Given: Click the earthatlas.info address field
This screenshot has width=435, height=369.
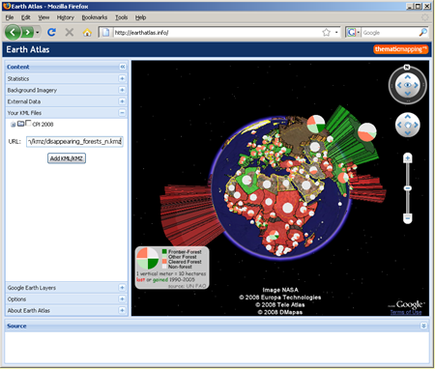Looking at the screenshot, I should (217, 33).
